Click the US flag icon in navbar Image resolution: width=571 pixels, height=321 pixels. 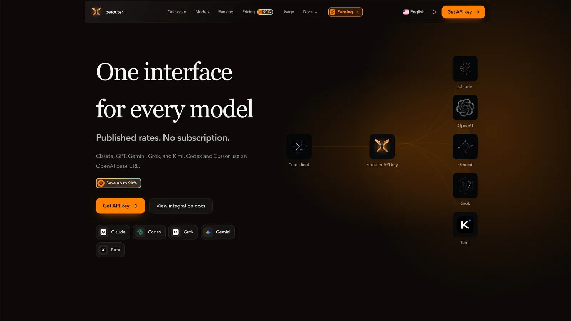(406, 12)
